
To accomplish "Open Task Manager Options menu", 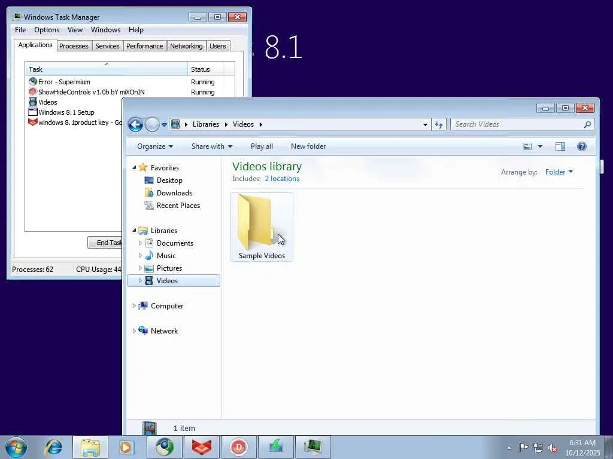I will click(47, 30).
